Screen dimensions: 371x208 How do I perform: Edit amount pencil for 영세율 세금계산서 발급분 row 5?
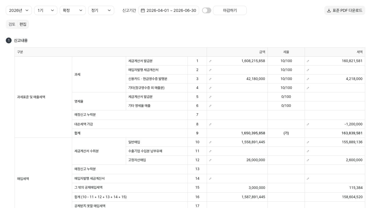[210, 97]
